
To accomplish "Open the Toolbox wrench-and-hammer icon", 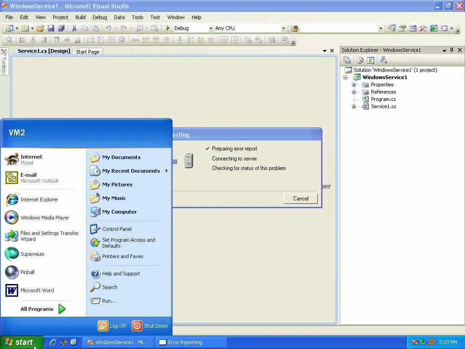I will click(x=423, y=28).
